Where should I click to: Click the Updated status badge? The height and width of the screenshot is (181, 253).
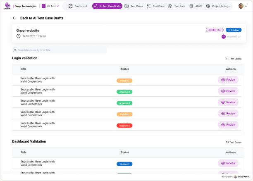click(x=124, y=164)
